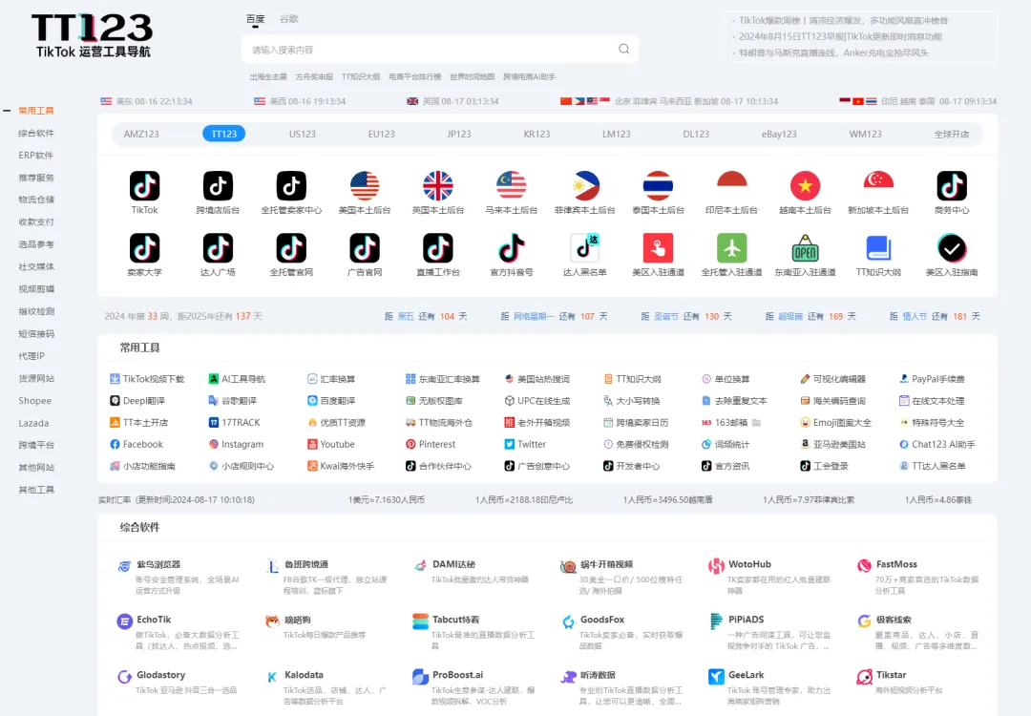1031x716 pixels.
Task: Open the 黑五 countdown link
Action: point(406,316)
